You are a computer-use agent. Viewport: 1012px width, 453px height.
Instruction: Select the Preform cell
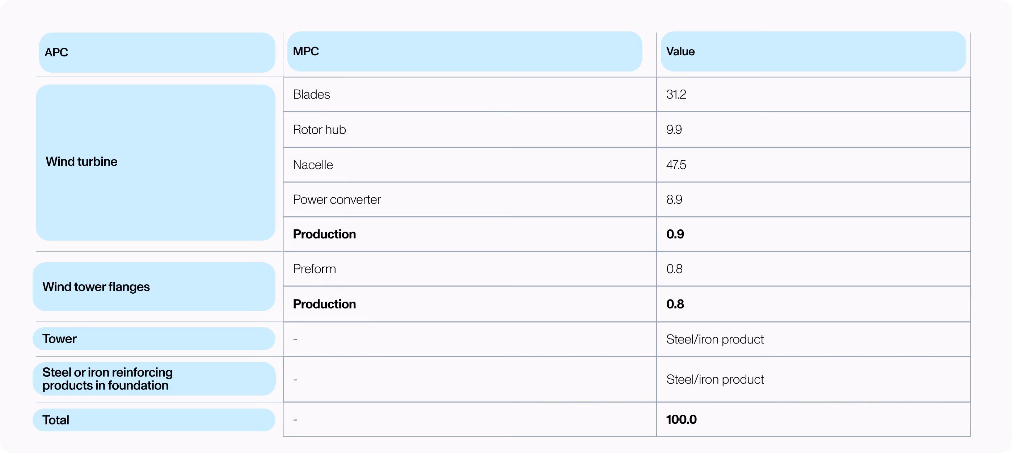tap(469, 269)
